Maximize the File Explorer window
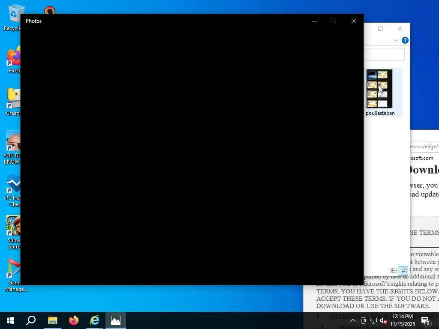Image resolution: width=439 pixels, height=329 pixels. coord(380,29)
